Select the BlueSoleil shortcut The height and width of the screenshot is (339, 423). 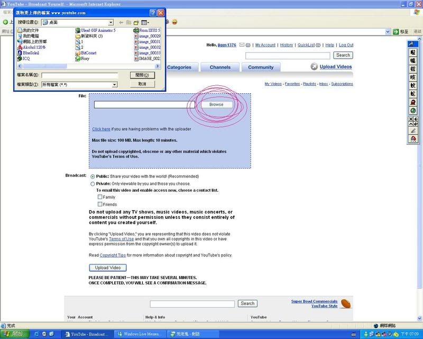pos(29,53)
